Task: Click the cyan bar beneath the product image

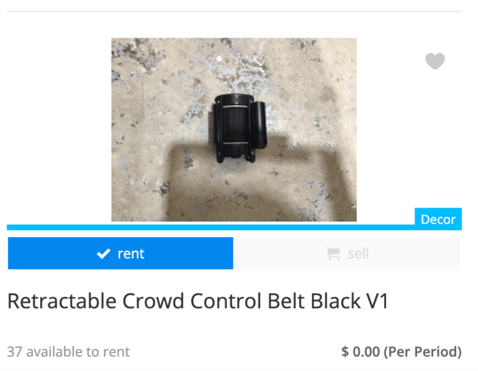Action: [x=210, y=228]
